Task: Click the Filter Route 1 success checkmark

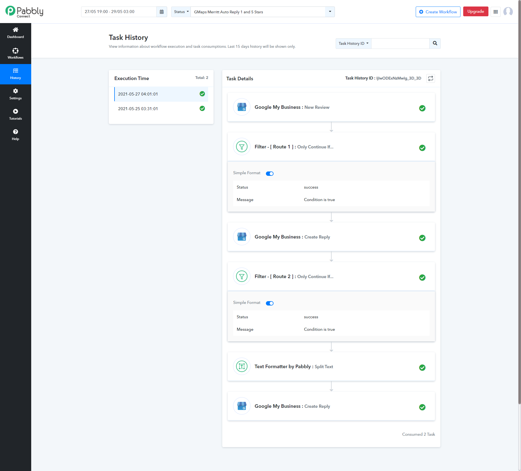Action: 422,148
